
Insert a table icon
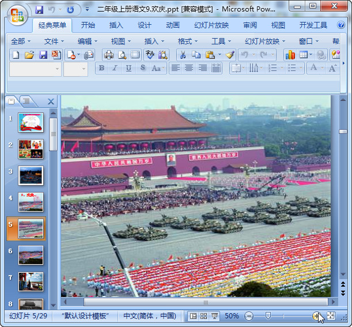pos(304,55)
